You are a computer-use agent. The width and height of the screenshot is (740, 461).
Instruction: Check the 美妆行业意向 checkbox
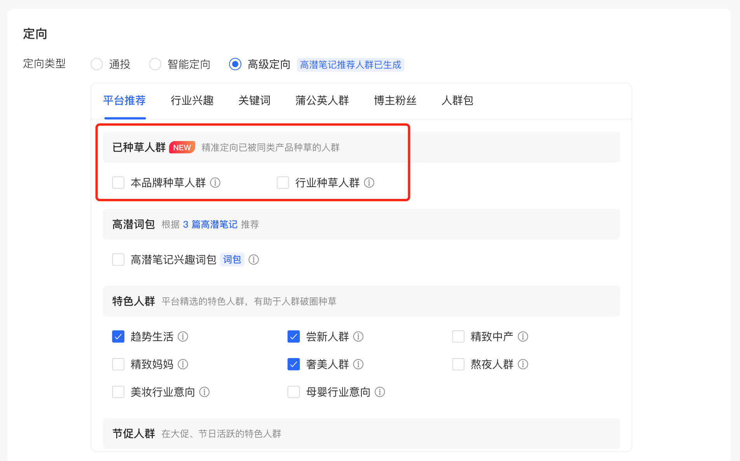(118, 392)
